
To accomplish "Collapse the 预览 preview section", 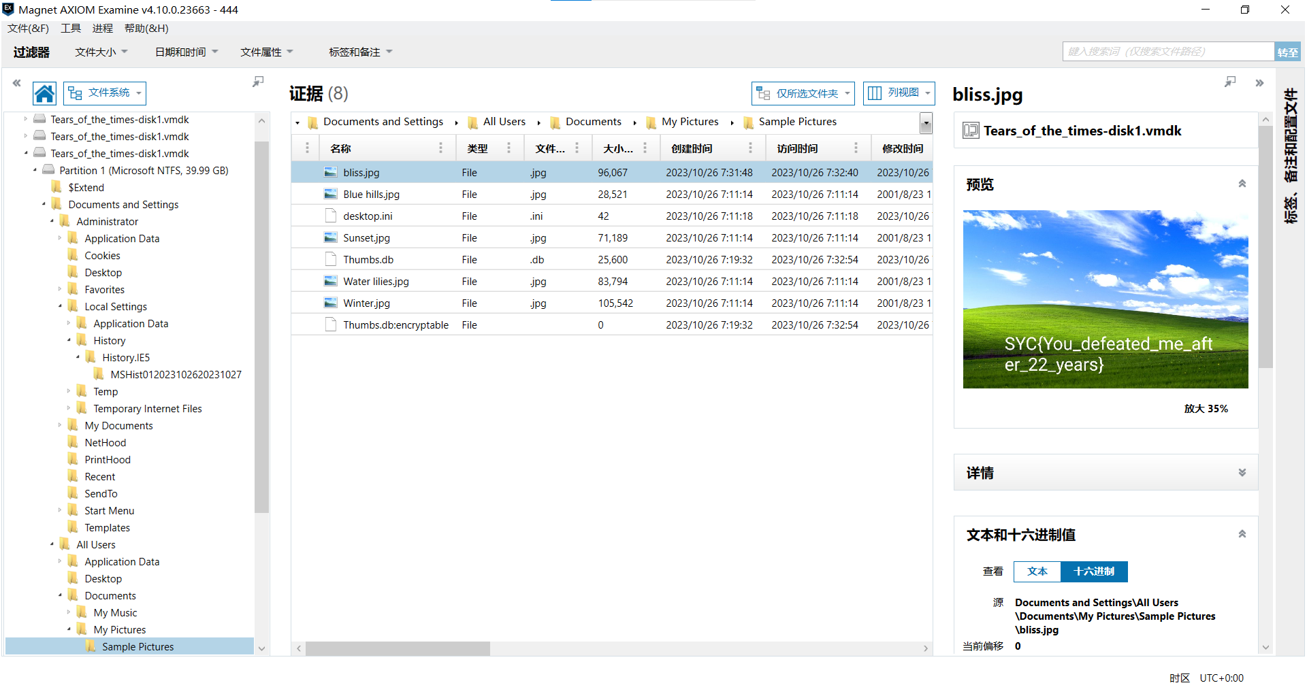I will tap(1242, 184).
